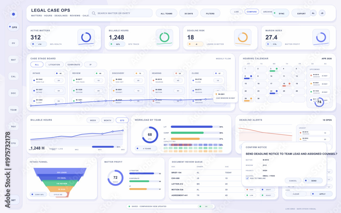The height and width of the screenshot is (213, 341).
Task: Open the Margin Index ring icon
Action: (321, 37)
